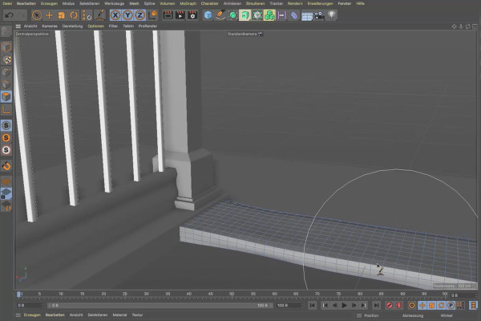Switch to Points mode

[6, 72]
